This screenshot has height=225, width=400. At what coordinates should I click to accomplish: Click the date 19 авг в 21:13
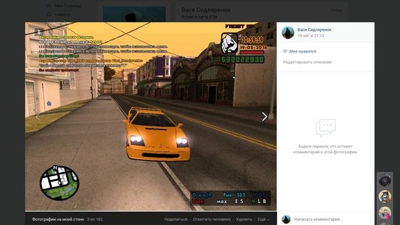tap(311, 36)
